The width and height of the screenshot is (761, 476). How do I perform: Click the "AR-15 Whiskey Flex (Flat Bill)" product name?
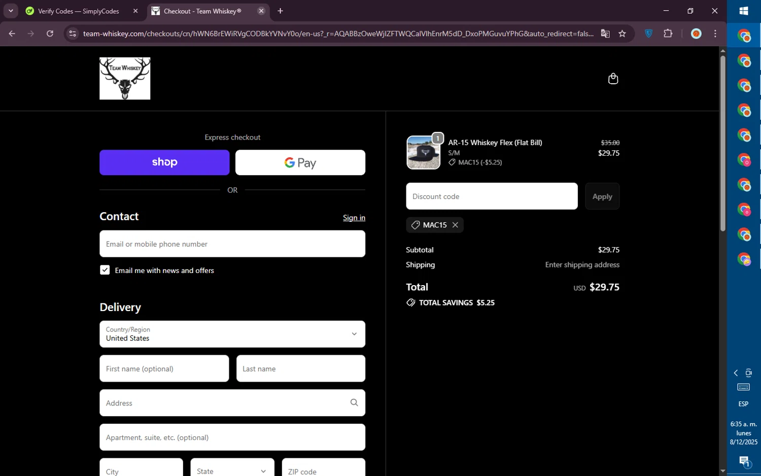pyautogui.click(x=495, y=143)
